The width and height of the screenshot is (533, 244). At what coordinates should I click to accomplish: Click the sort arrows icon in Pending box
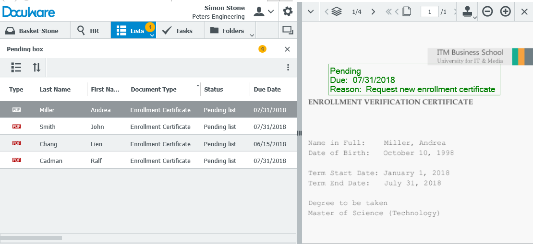[36, 68]
